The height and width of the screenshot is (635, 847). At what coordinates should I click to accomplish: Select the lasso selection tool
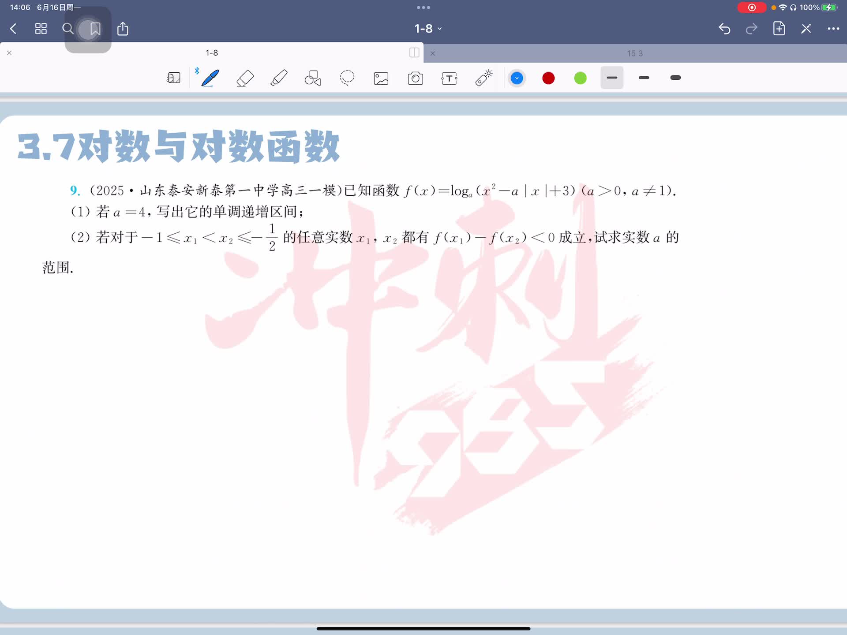click(x=347, y=78)
